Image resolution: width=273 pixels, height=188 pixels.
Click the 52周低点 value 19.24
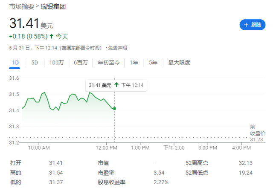[246, 173]
